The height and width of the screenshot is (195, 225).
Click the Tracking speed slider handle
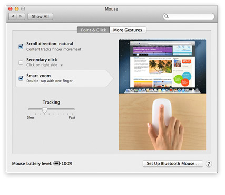coord(45,110)
